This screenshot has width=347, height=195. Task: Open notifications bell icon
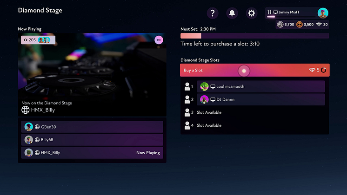(x=232, y=13)
